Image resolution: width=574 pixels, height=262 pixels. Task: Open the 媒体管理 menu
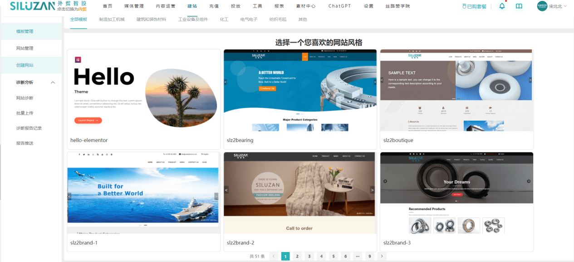point(134,6)
